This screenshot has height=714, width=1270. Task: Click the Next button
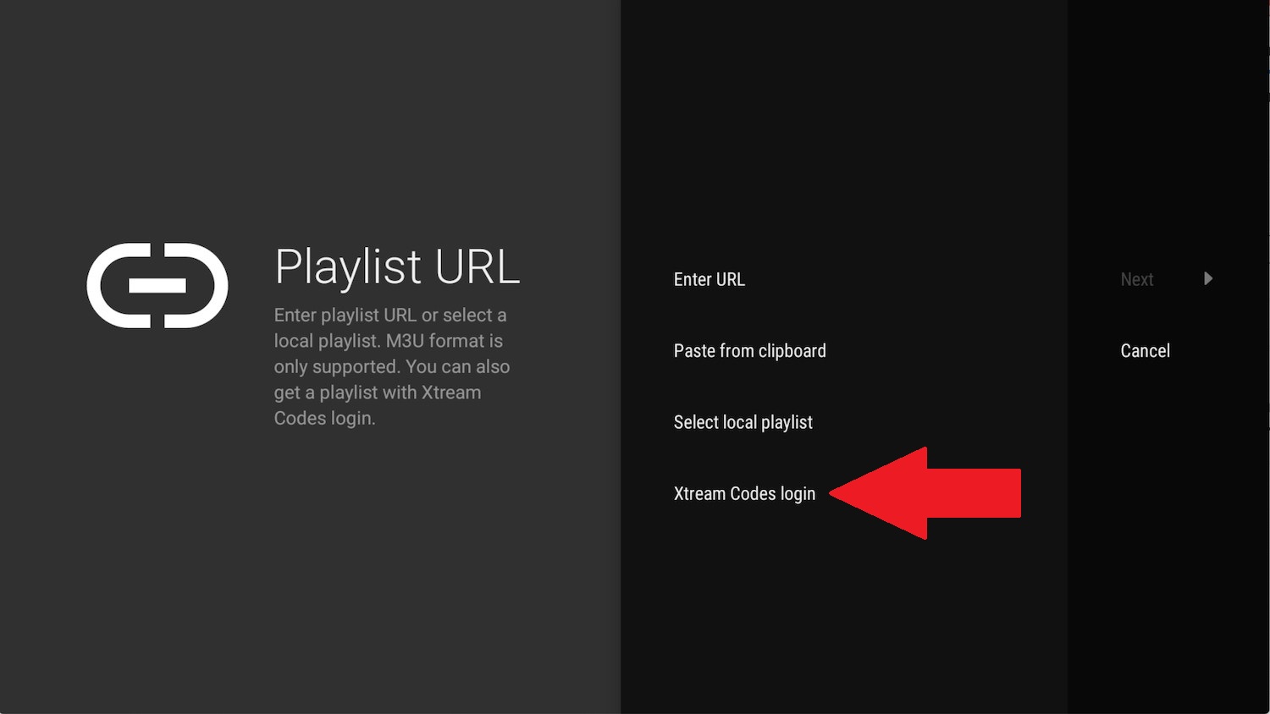coord(1136,279)
